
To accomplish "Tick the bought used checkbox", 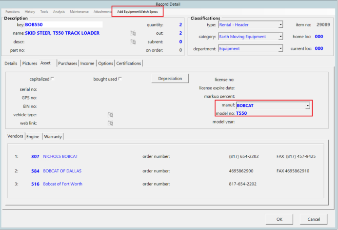I will pyautogui.click(x=120, y=79).
